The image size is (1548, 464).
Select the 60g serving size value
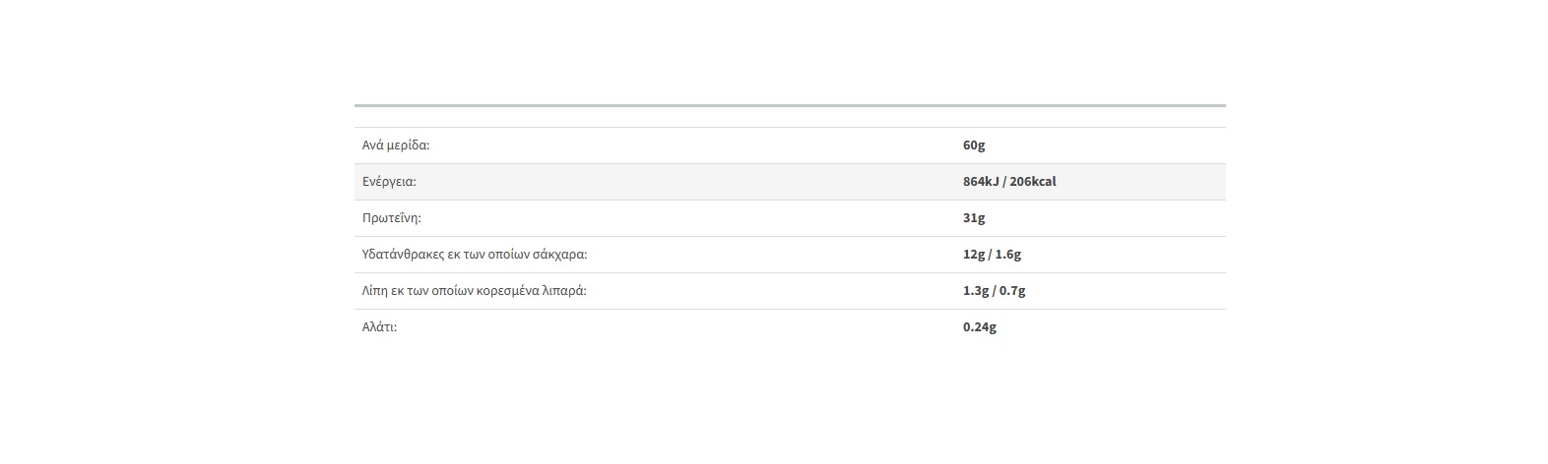pyautogui.click(x=974, y=145)
